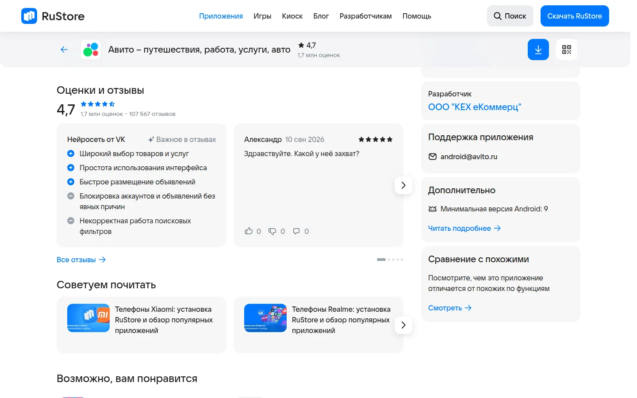Click the plus icon beside Быстрое размещение объявлений
The width and height of the screenshot is (637, 398).
pos(70,182)
